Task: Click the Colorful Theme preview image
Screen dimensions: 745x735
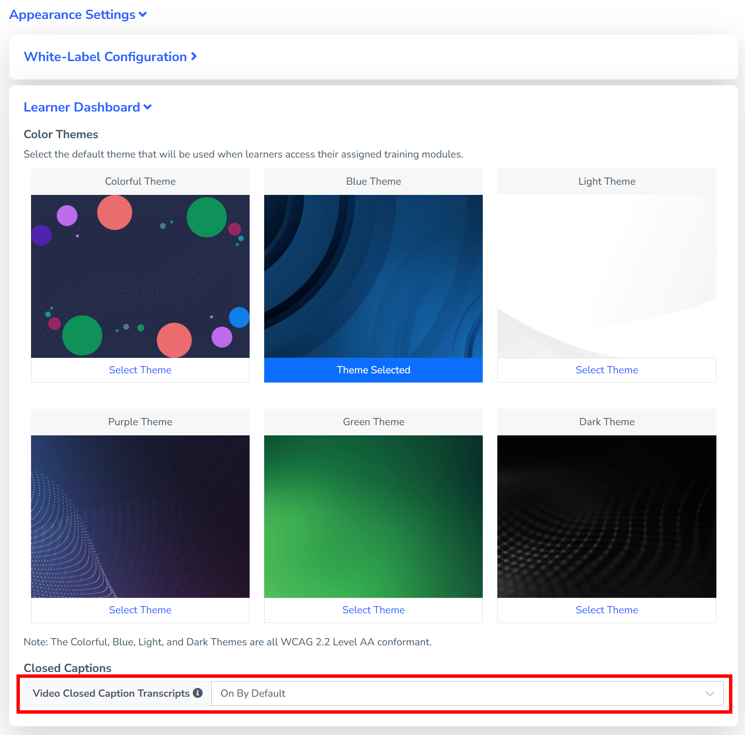Action: coord(140,276)
